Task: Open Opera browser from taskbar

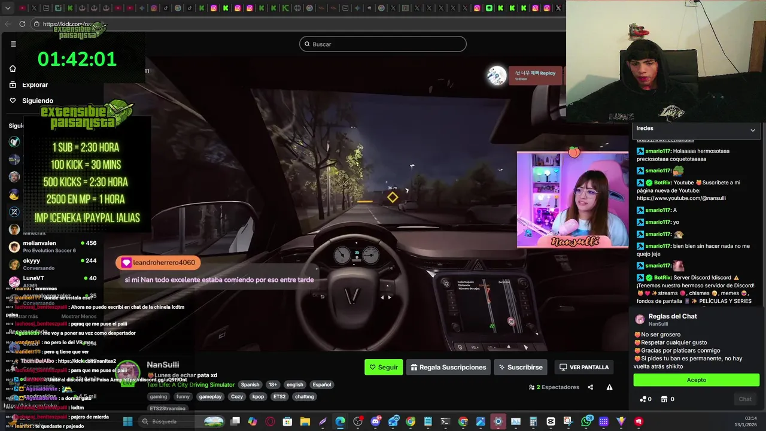Action: point(270,421)
